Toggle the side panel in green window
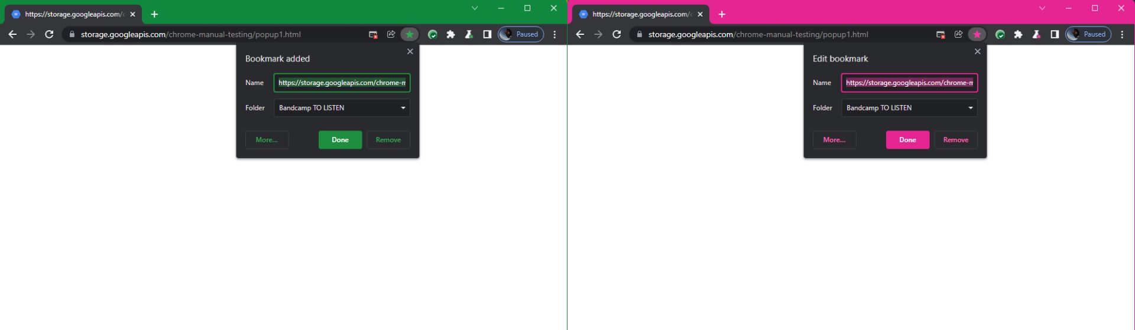Viewport: 1135px width, 330px height. click(x=487, y=34)
